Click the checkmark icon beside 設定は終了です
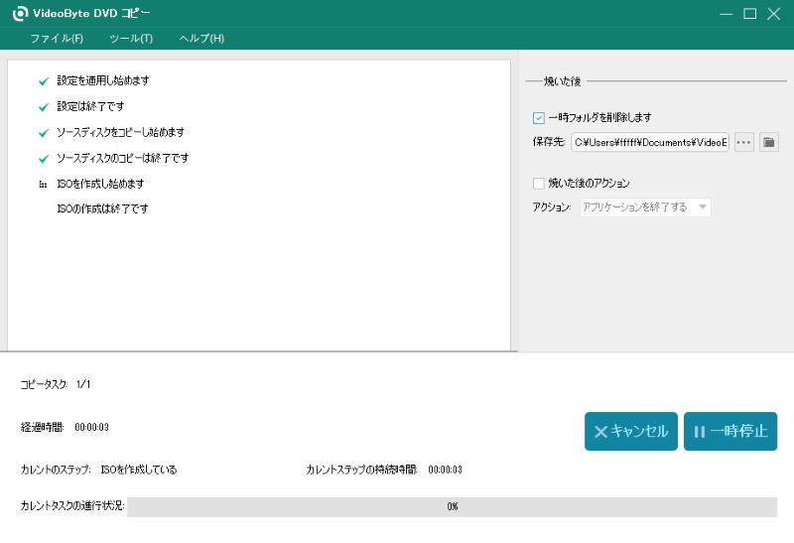 44,107
